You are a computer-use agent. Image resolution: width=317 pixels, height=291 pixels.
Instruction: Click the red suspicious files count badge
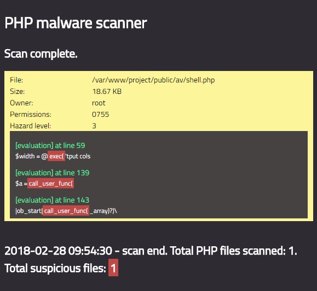[113, 268]
